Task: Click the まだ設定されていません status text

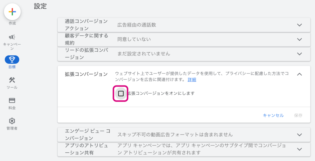Action: tap(144, 54)
